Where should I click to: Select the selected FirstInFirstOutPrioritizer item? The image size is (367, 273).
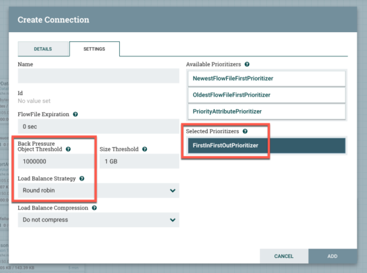pyautogui.click(x=267, y=146)
